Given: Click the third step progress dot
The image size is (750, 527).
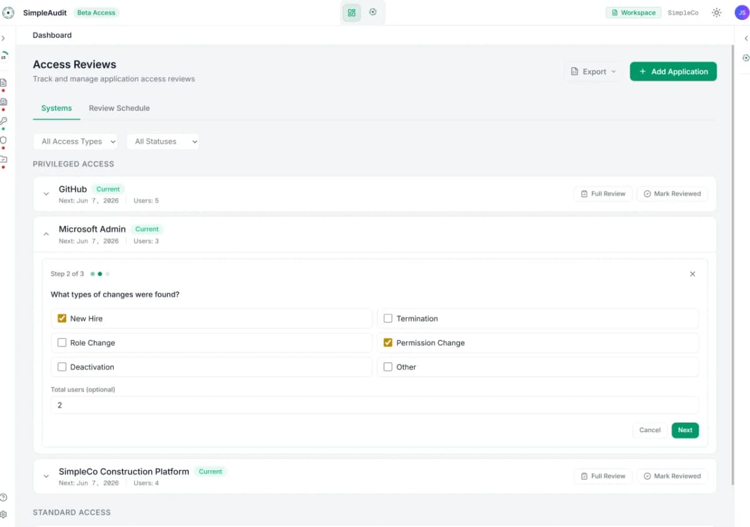Looking at the screenshot, I should (x=107, y=273).
